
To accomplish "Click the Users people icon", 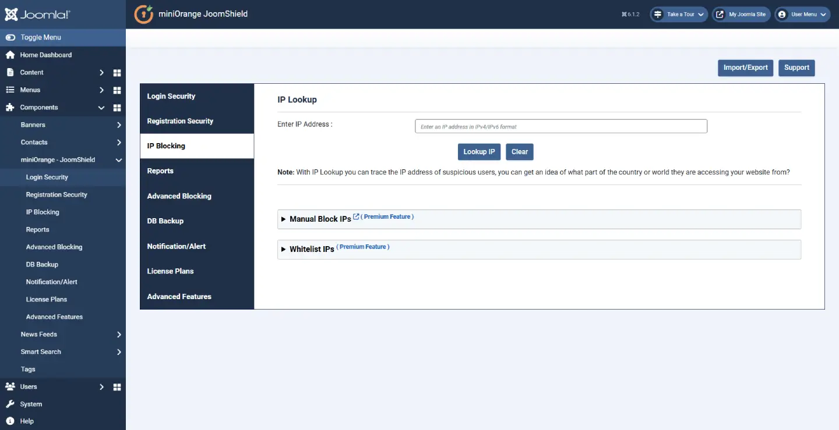I will tap(10, 386).
